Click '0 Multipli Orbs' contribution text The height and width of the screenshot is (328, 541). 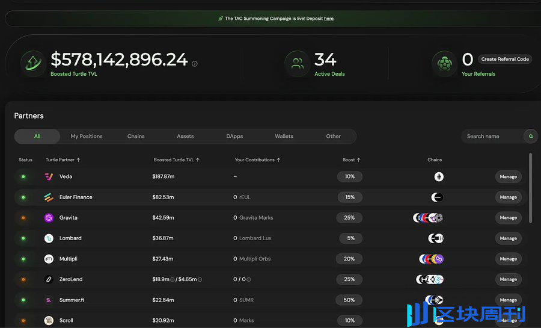click(x=252, y=259)
